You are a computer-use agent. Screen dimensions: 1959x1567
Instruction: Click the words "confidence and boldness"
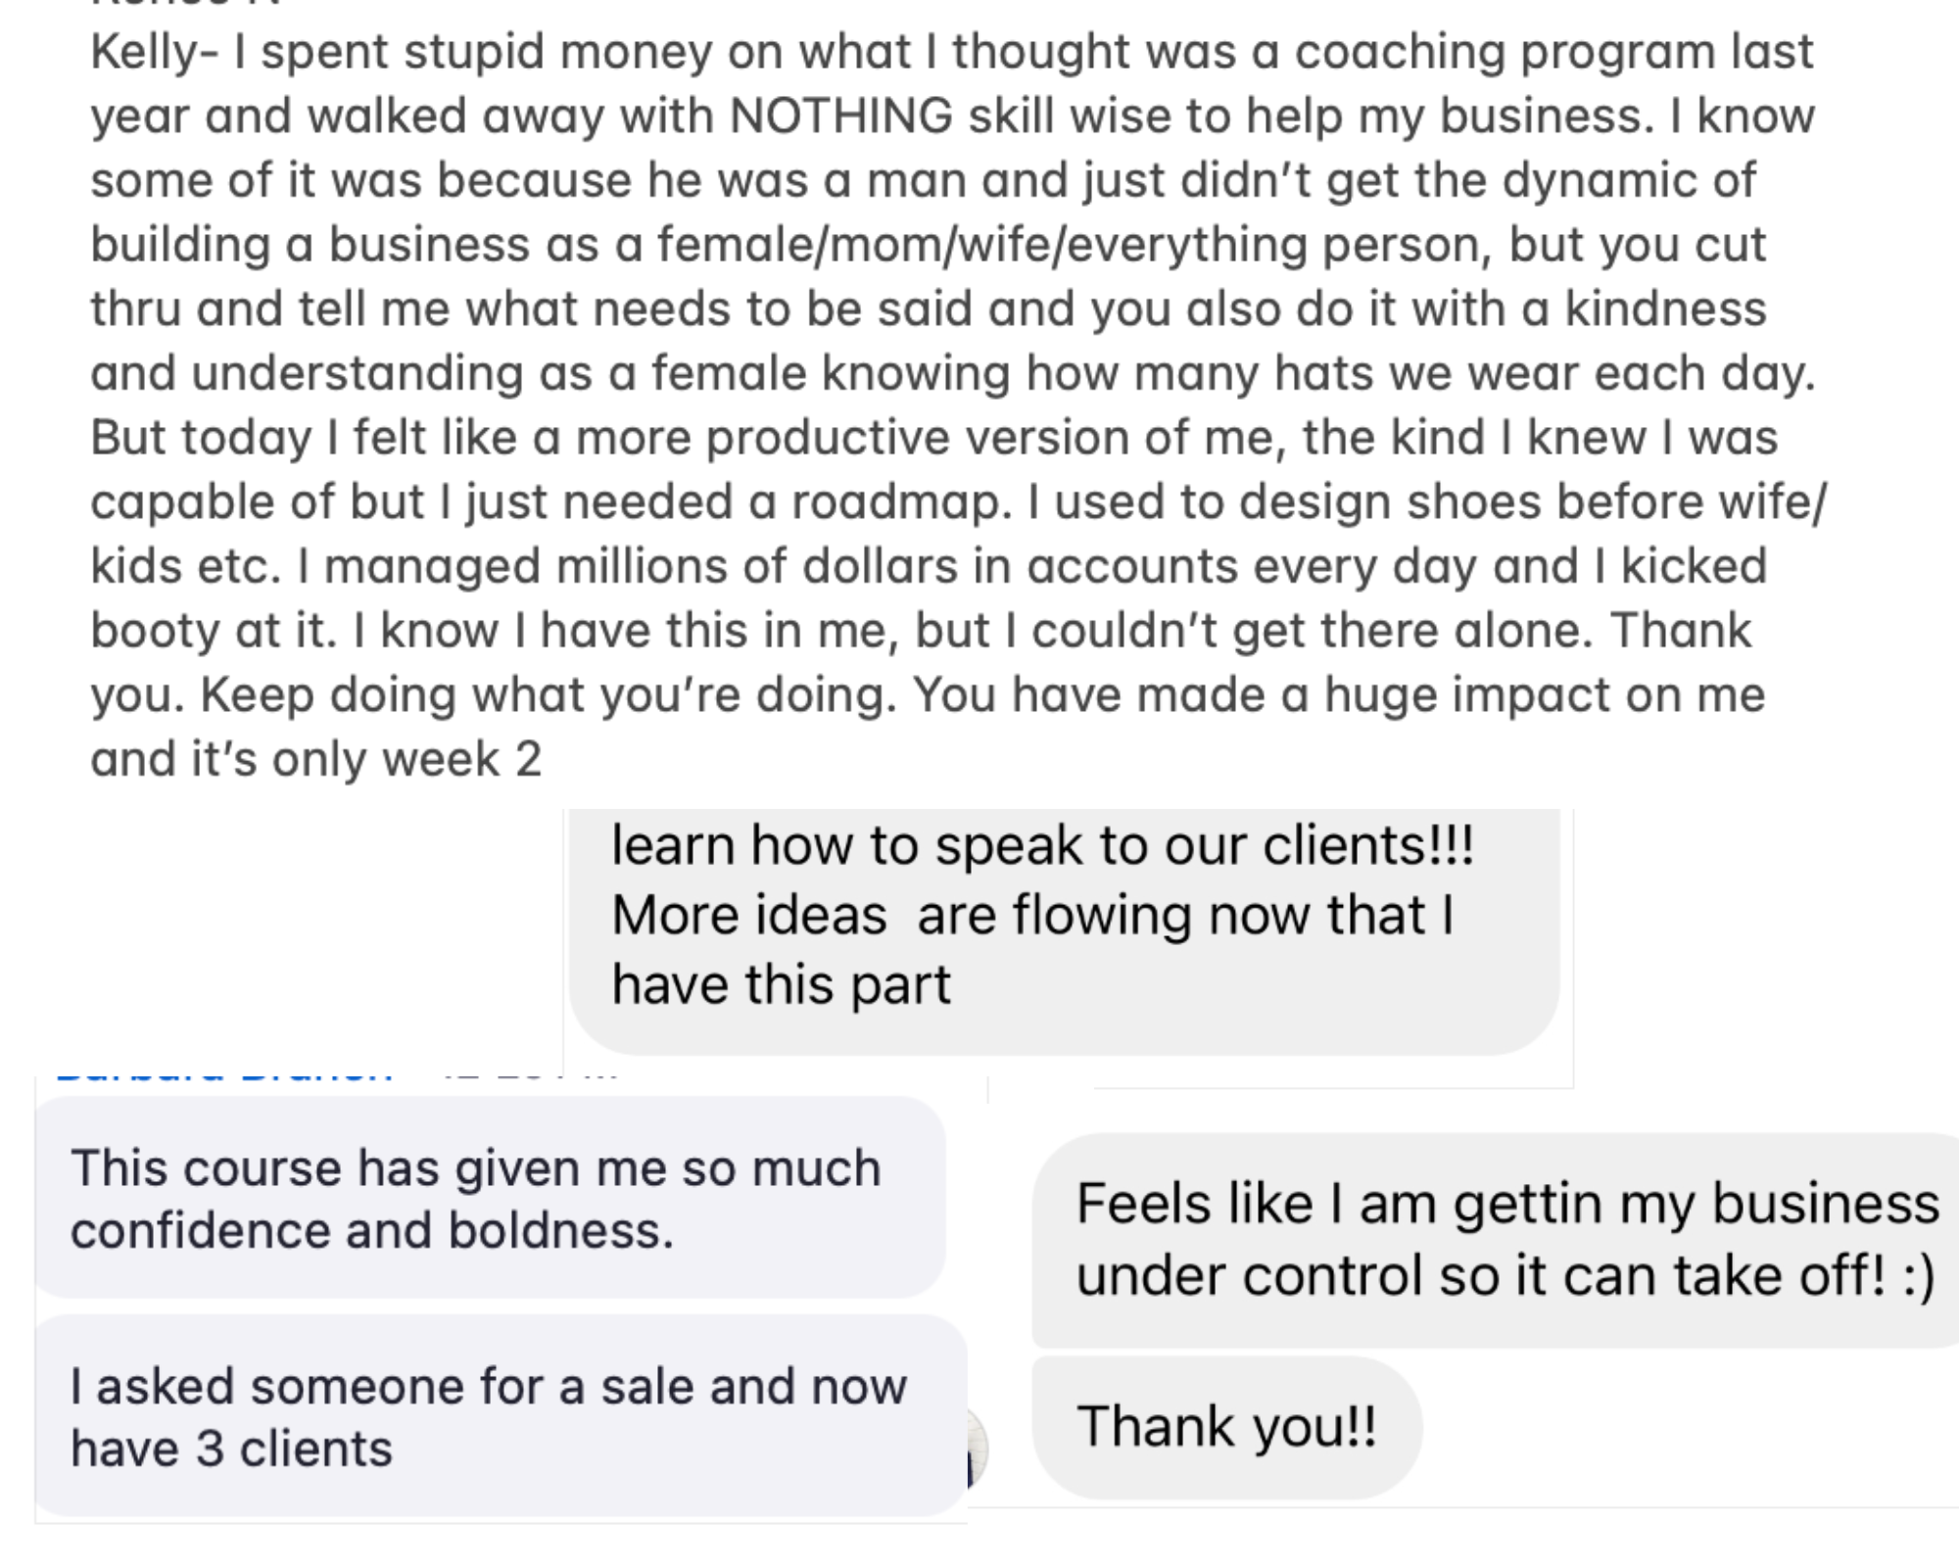point(372,1231)
